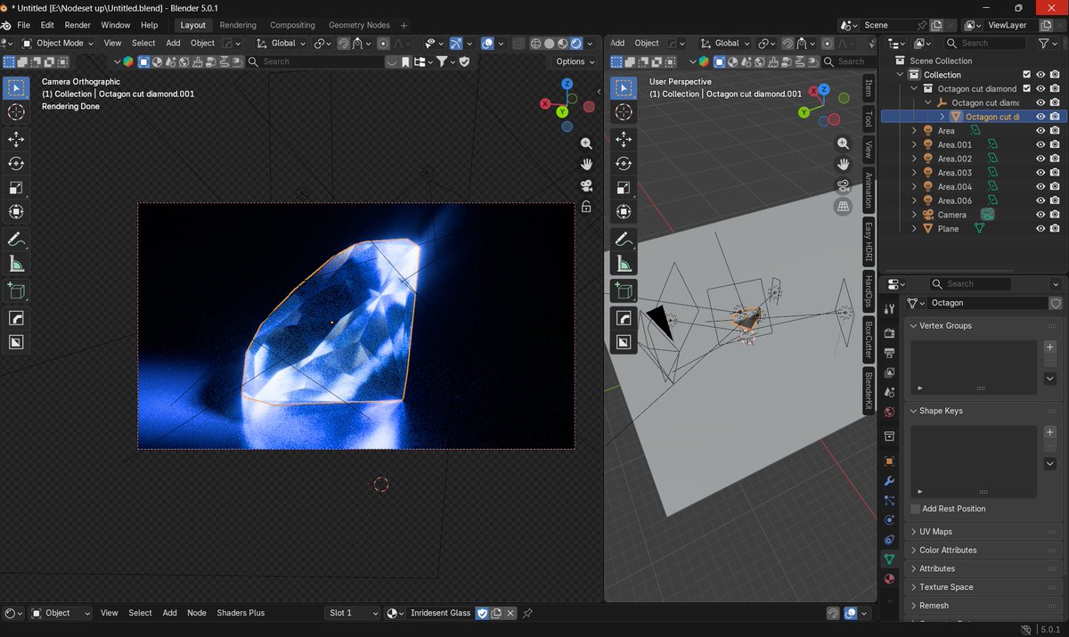Select the Annotate tool in right viewport

pos(624,239)
